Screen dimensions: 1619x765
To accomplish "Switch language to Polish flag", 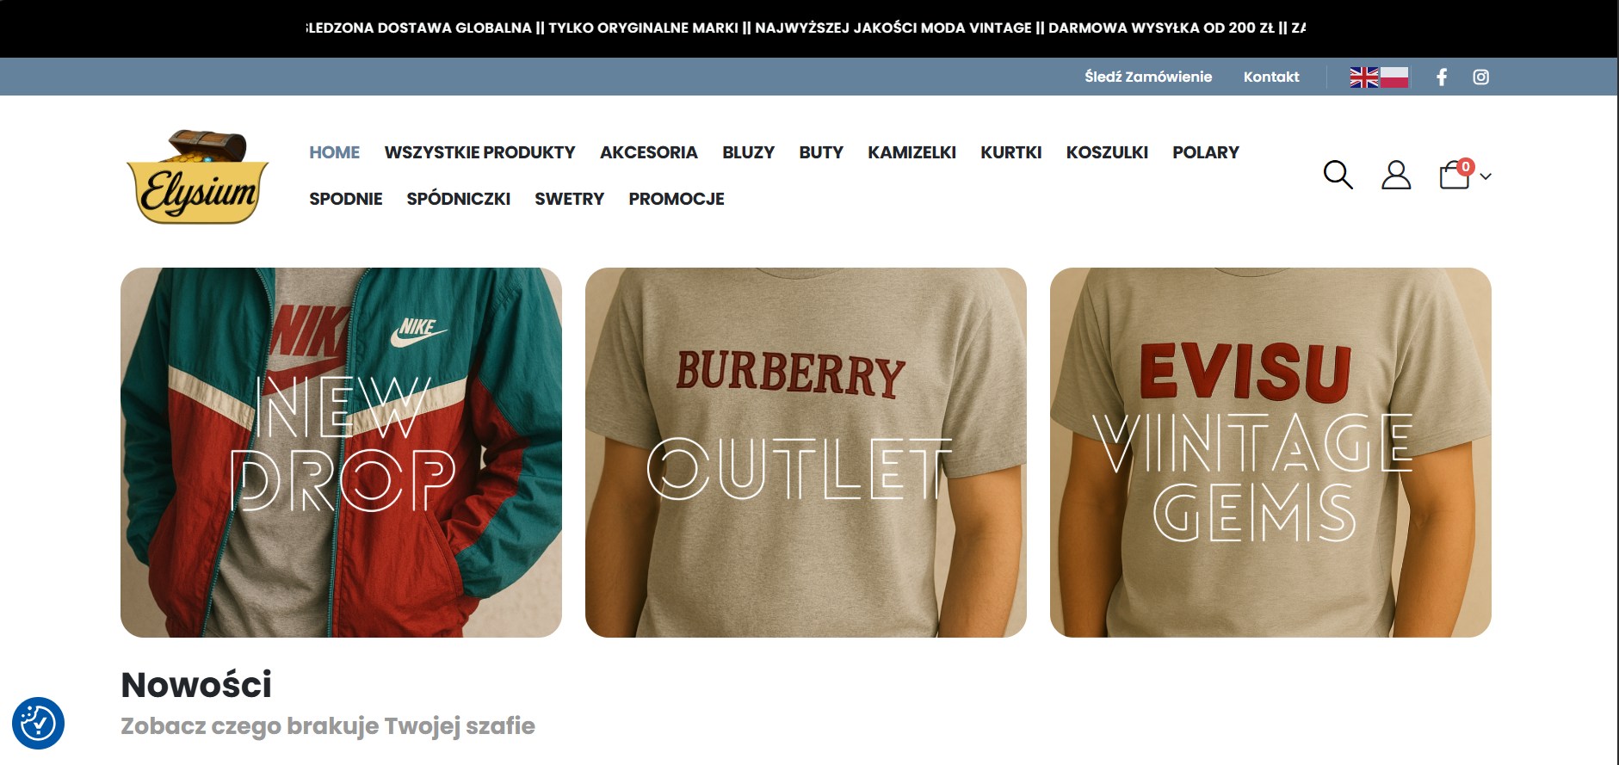I will tap(1394, 77).
